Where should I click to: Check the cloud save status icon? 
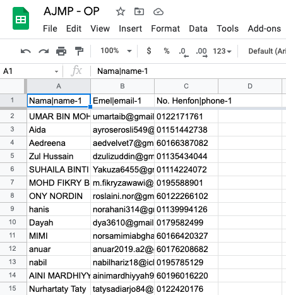coord(158,12)
